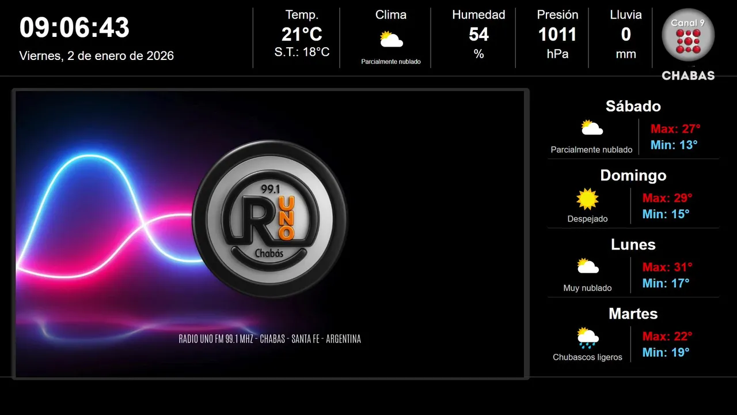This screenshot has height=415, width=737.
Task: Click Lunes' Min: 17° value
Action: coord(666,283)
